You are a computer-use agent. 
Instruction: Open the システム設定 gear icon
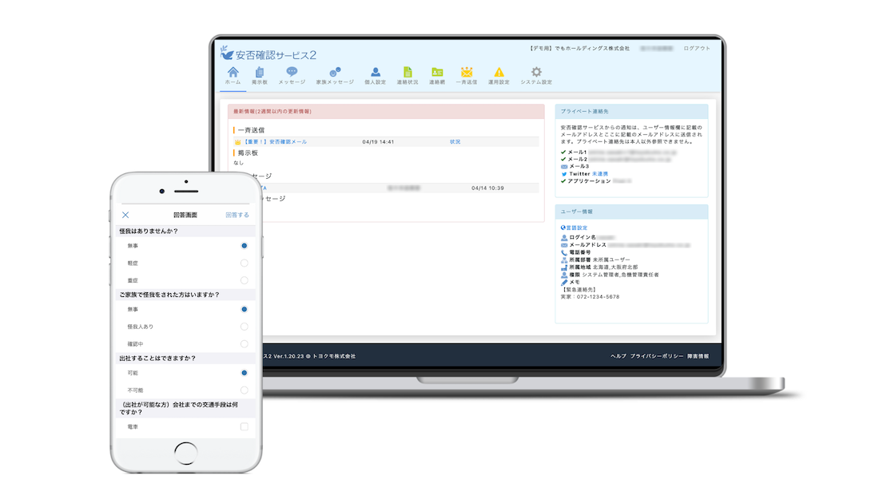pyautogui.click(x=536, y=72)
